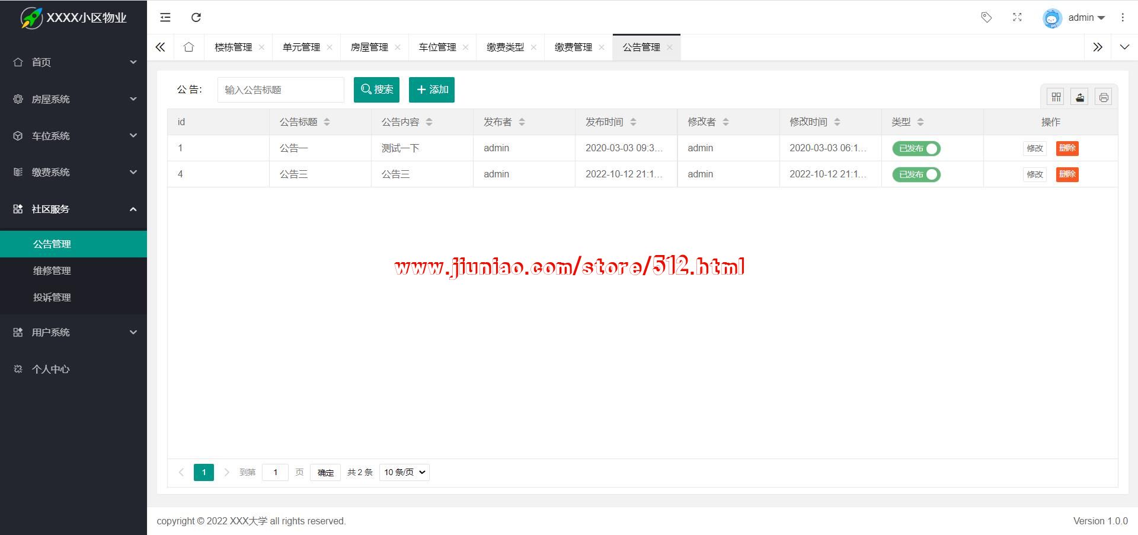This screenshot has width=1138, height=535.
Task: Click 删除 for the 公告三 row
Action: [x=1067, y=174]
